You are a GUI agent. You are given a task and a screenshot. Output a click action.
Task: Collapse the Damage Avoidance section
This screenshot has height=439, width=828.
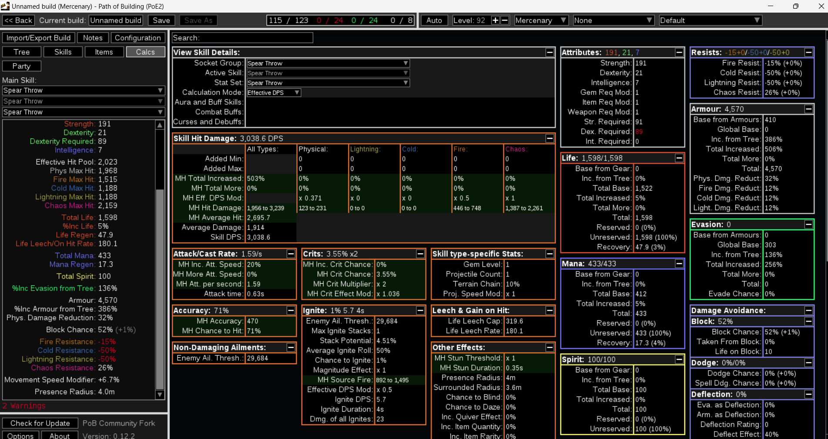[x=809, y=310]
